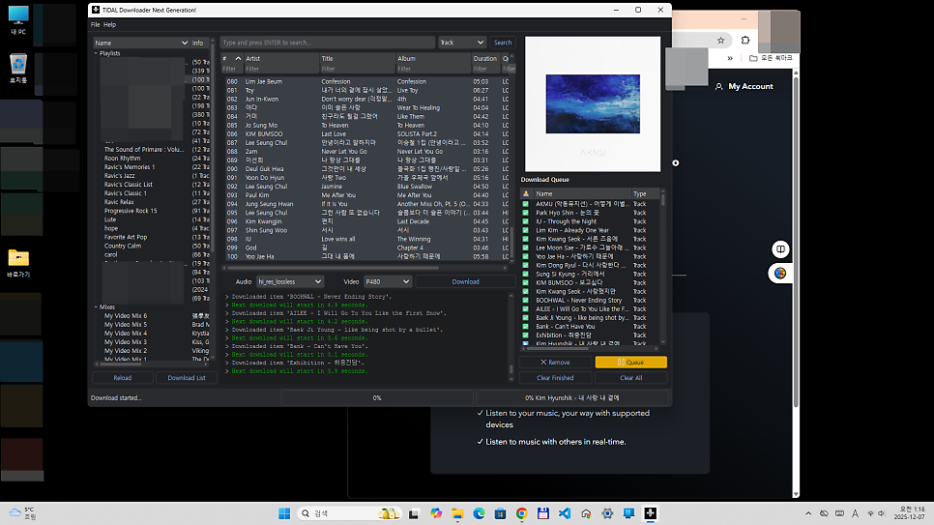Open the P480 video quality dropdown
Screen dimensions: 934x525
point(387,281)
